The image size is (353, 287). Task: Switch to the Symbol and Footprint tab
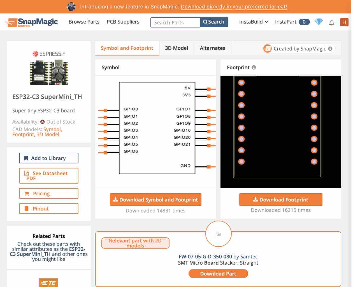[x=127, y=48]
